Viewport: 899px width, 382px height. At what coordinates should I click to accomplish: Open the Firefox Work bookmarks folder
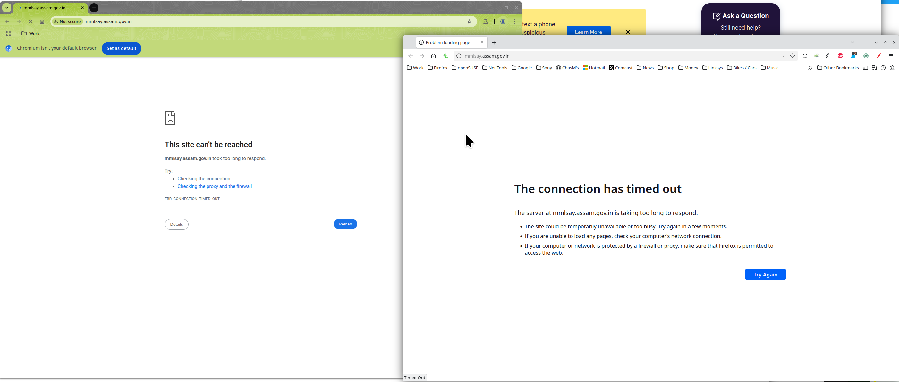click(415, 68)
